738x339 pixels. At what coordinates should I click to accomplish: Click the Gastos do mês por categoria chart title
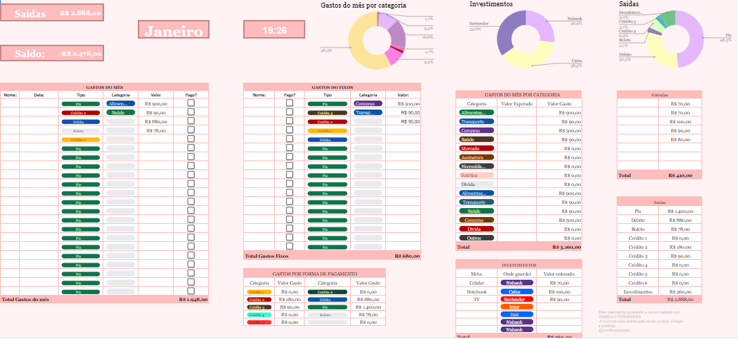[363, 5]
